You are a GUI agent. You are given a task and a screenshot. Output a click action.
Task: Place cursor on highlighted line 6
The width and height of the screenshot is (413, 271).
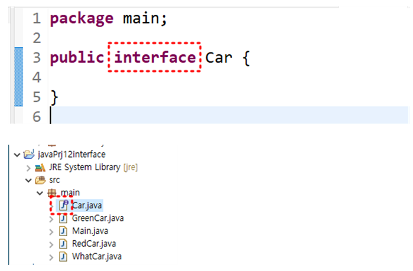229,115
